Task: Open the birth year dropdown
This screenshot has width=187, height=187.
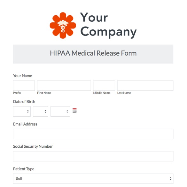Action: (x=60, y=111)
